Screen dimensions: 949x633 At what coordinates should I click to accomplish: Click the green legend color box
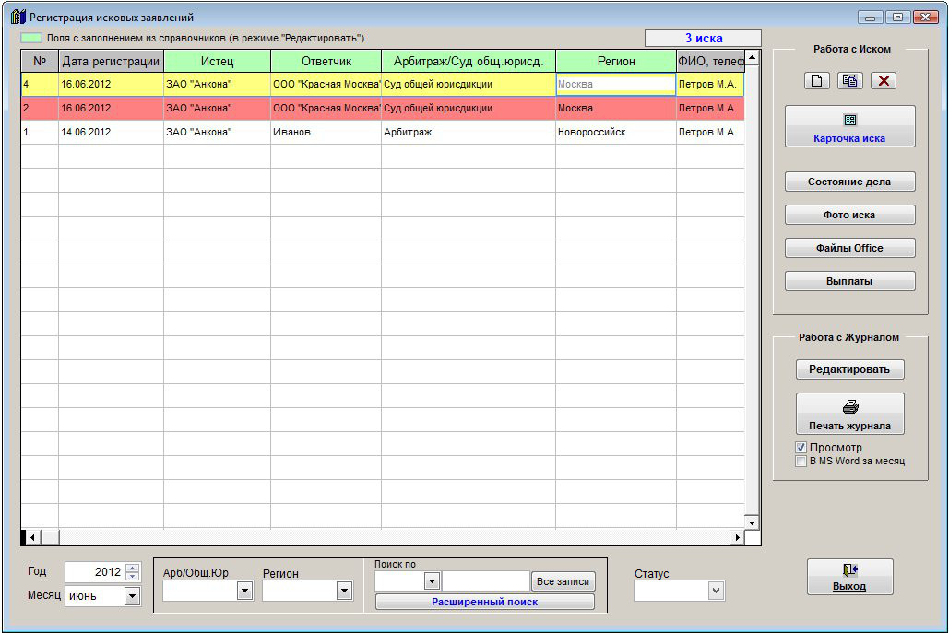pos(31,38)
